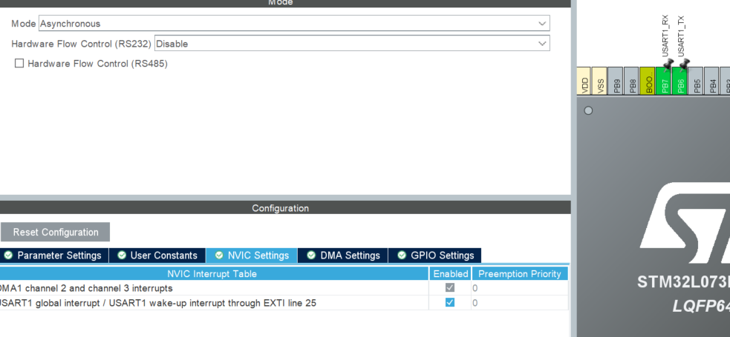Switch to Parameter Settings tab

54,256
